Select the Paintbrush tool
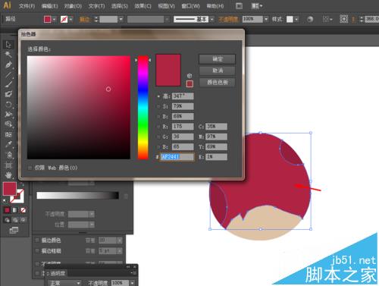This screenshot has height=286, width=379. [x=8, y=84]
